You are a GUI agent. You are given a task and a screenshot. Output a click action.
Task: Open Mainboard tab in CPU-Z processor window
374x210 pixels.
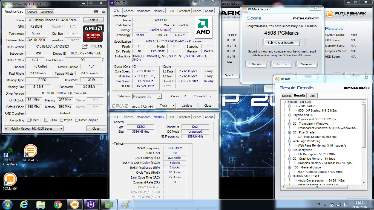tap(143, 11)
